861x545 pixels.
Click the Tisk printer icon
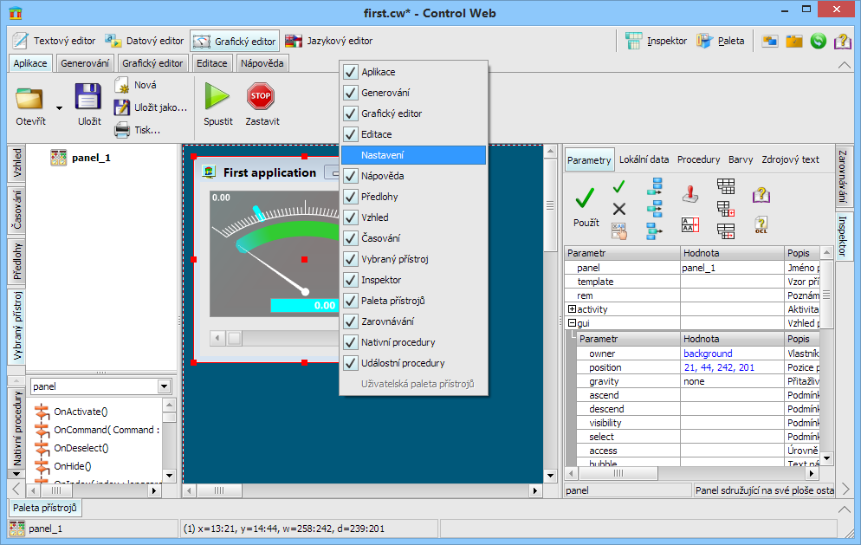click(x=122, y=130)
